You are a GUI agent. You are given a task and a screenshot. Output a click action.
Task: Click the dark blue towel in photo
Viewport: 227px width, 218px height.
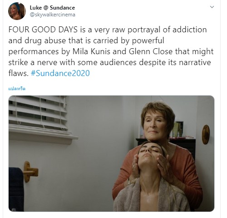(16, 189)
